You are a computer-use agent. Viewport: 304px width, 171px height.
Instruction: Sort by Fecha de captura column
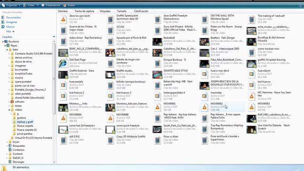click(85, 11)
